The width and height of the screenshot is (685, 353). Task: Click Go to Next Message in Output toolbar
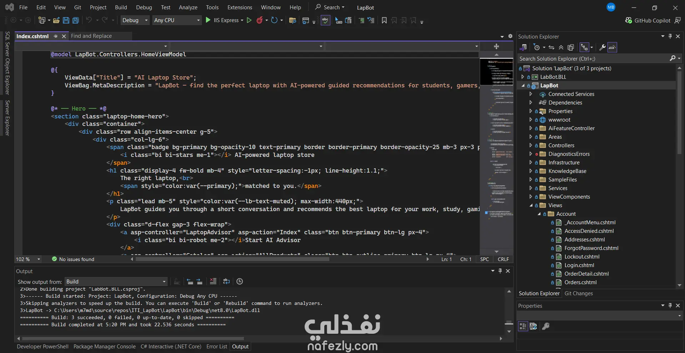[x=200, y=282]
